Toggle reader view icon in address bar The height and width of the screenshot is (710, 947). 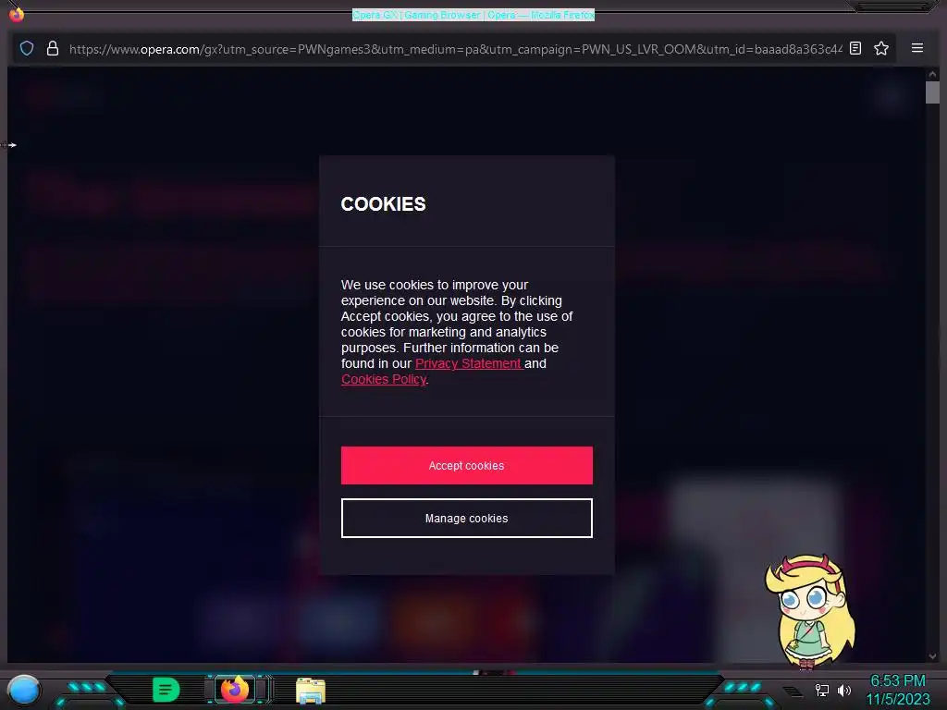pos(855,48)
